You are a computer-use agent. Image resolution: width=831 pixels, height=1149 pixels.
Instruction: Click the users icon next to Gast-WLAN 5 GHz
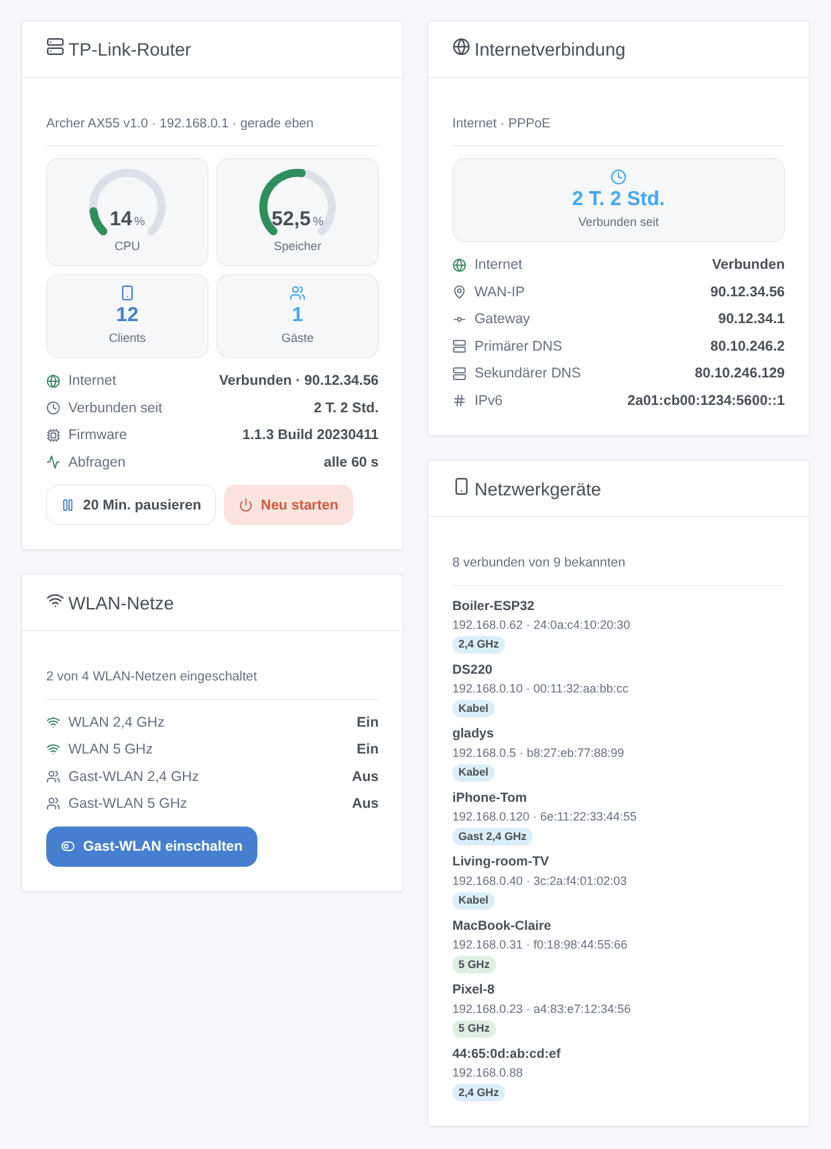pyautogui.click(x=54, y=804)
